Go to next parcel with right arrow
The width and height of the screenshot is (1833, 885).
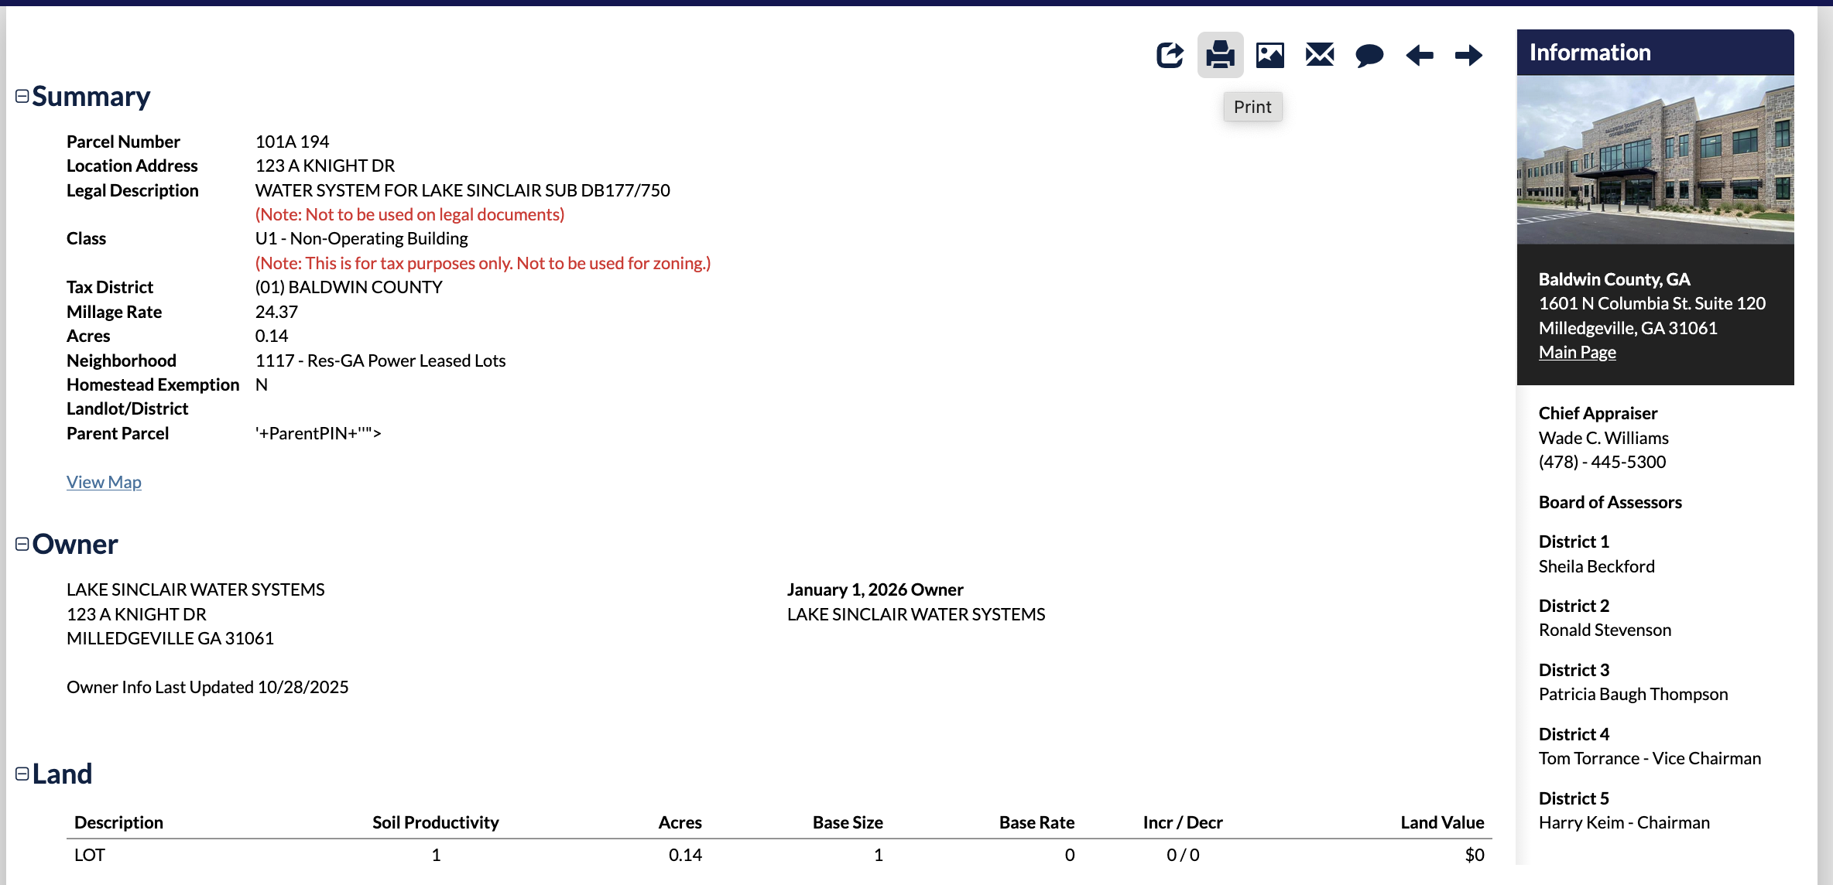1468,55
